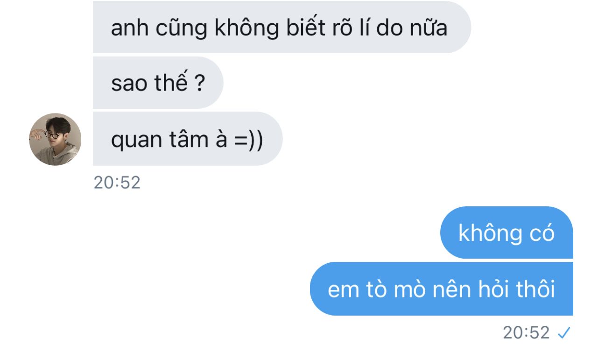Select the 'quan tâm à =))' message bubble
Viewport: 591px width, 352px height.
point(188,139)
